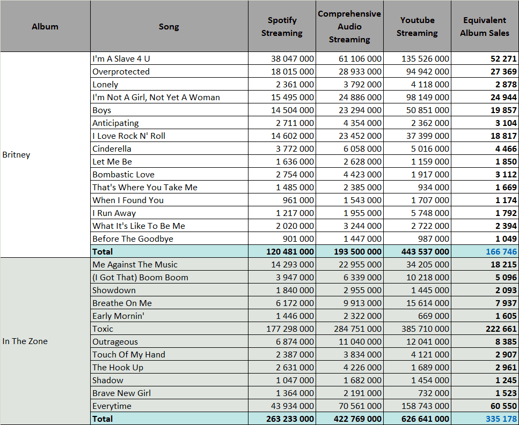Viewport: 519px width, 425px height.
Task: Select Toxic Spotify value 177 298 000
Action: pos(282,329)
